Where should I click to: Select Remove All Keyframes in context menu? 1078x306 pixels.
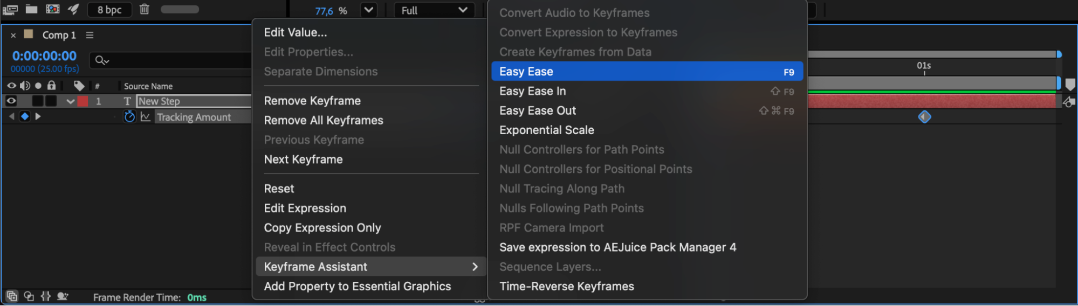[x=324, y=121]
